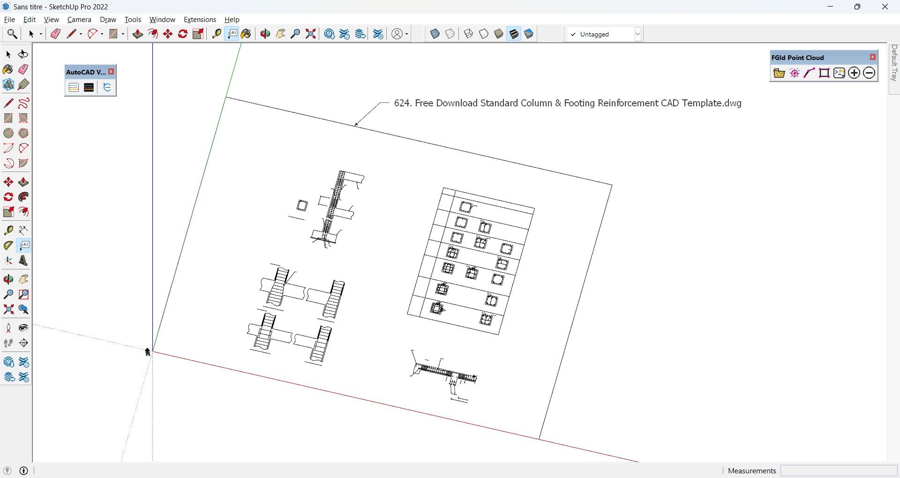Open the Untagged tag dropdown

coord(637,34)
